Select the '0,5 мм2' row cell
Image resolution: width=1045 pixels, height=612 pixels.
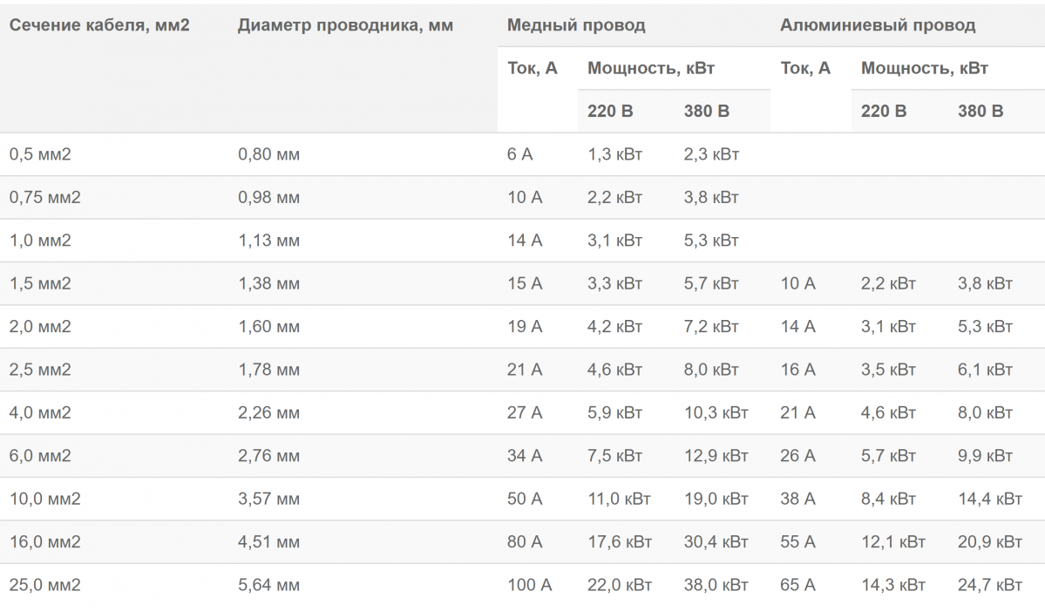click(40, 154)
